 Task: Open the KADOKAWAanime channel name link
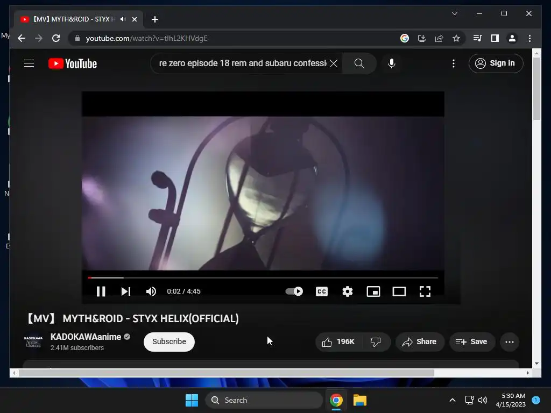coord(86,337)
